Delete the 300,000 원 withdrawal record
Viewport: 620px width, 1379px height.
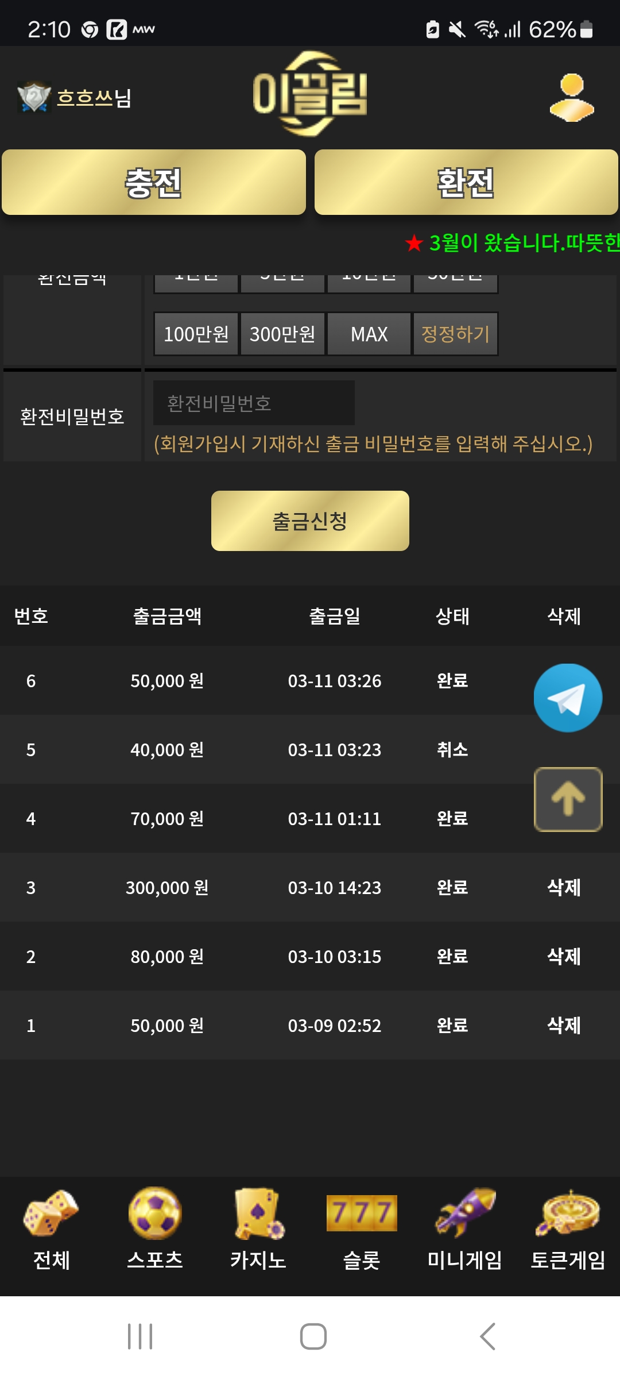564,887
